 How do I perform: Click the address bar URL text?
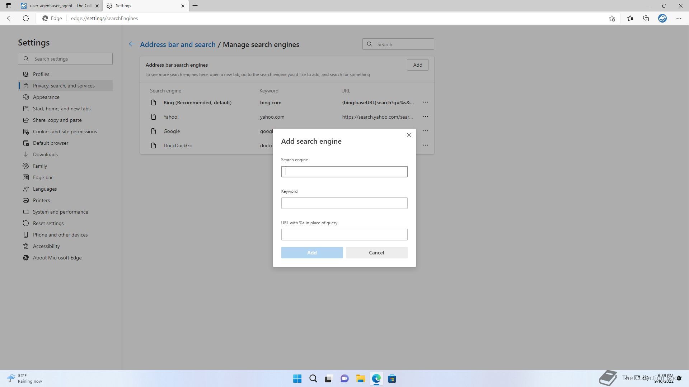pyautogui.click(x=104, y=18)
